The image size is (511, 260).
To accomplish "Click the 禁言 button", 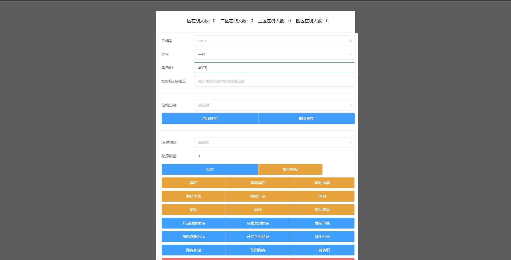I will point(194,183).
